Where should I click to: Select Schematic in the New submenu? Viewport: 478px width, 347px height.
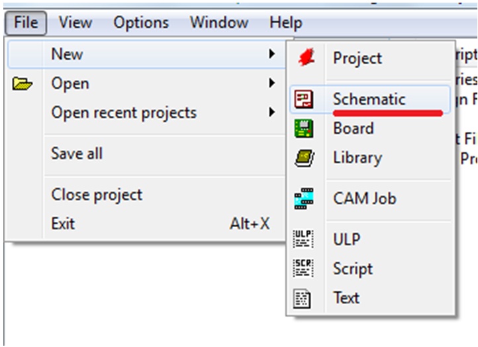coord(369,99)
